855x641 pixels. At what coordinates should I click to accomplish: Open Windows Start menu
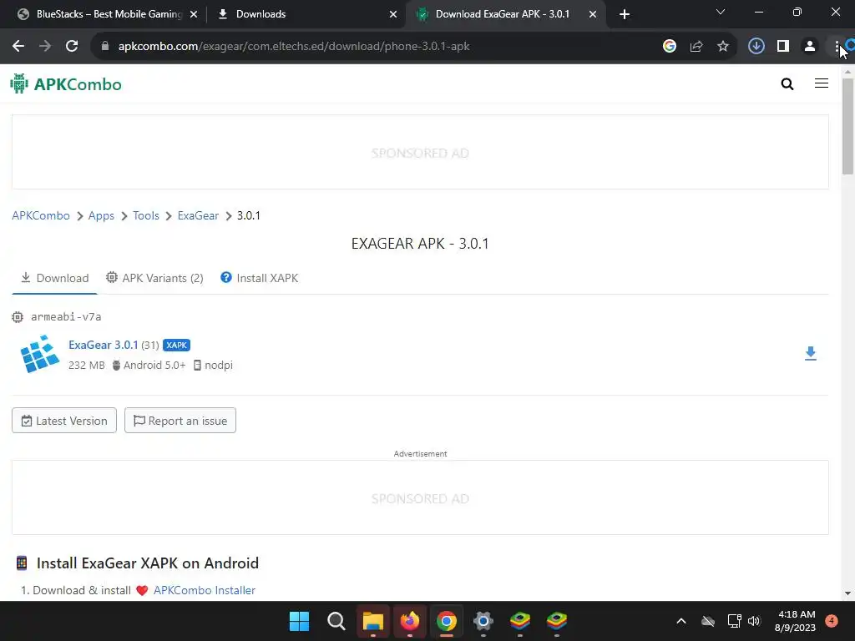click(x=300, y=621)
